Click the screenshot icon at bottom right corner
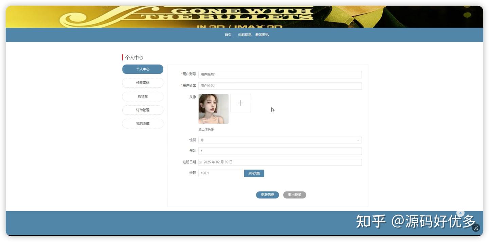The height and width of the screenshot is (242, 489). tap(475, 228)
